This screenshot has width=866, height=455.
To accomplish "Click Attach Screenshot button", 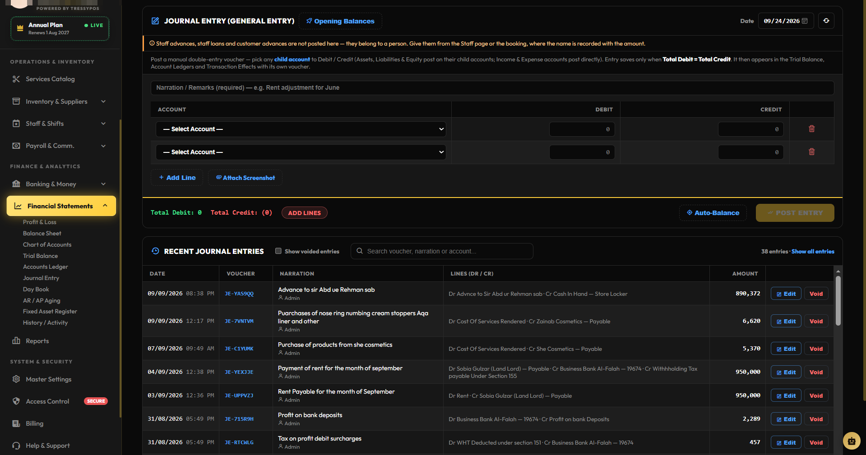I will coord(245,178).
